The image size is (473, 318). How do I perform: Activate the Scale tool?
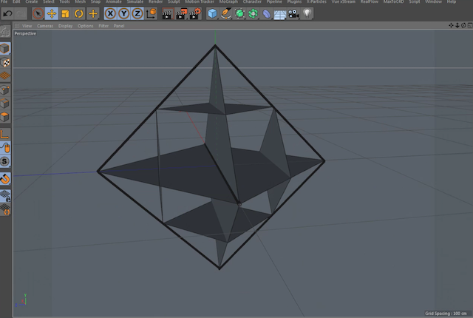point(65,13)
